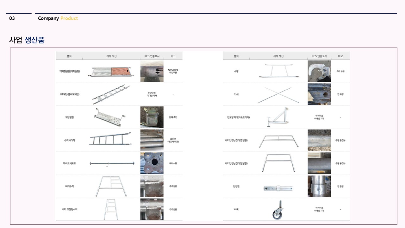Click the 비티수직 frame product image
This screenshot has width=405, height=228.
pos(113,186)
